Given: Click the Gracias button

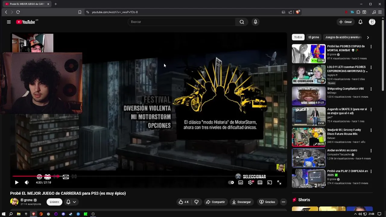Looking at the screenshot, I should [x=267, y=202].
